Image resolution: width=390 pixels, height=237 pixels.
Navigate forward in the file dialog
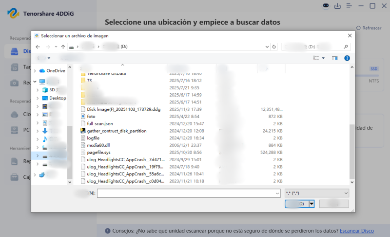pos(48,47)
